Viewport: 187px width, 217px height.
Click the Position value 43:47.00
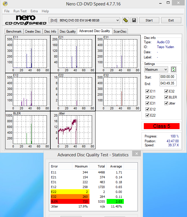[173, 141]
